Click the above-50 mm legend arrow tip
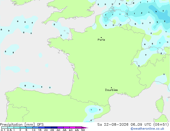Viewport: 170px width, 131px height. [x=85, y=128]
